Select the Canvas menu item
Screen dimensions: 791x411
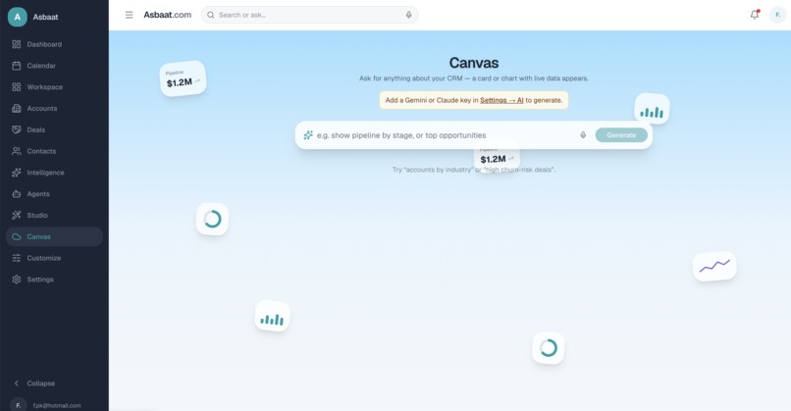click(55, 236)
